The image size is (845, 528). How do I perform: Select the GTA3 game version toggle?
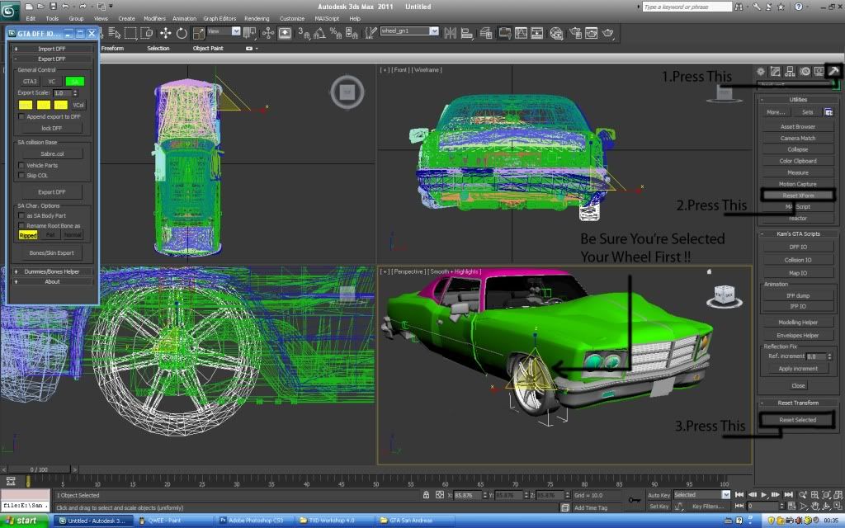coord(30,82)
